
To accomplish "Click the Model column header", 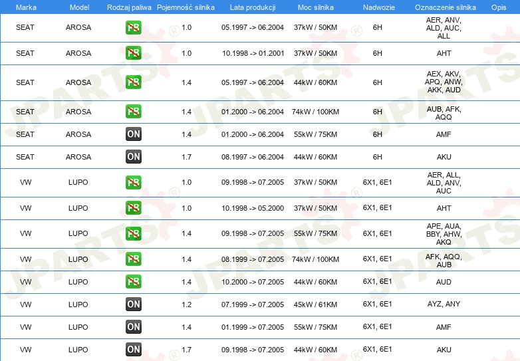I will click(x=79, y=7).
